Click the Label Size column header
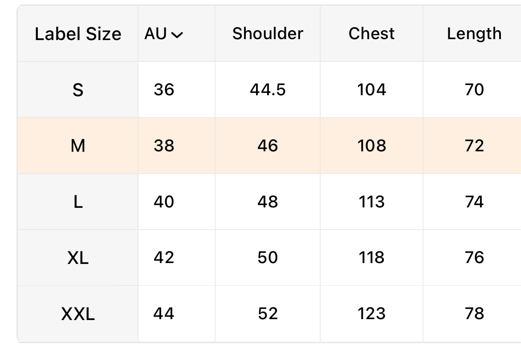The height and width of the screenshot is (353, 521). 78,34
